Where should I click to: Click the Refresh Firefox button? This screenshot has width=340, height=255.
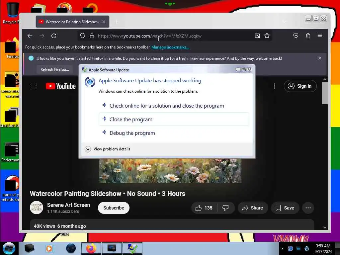click(x=55, y=69)
